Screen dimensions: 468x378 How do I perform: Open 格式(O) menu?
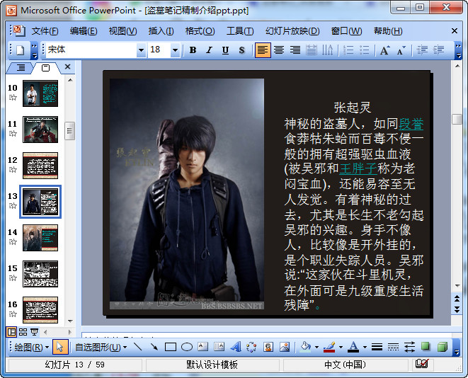pos(200,30)
